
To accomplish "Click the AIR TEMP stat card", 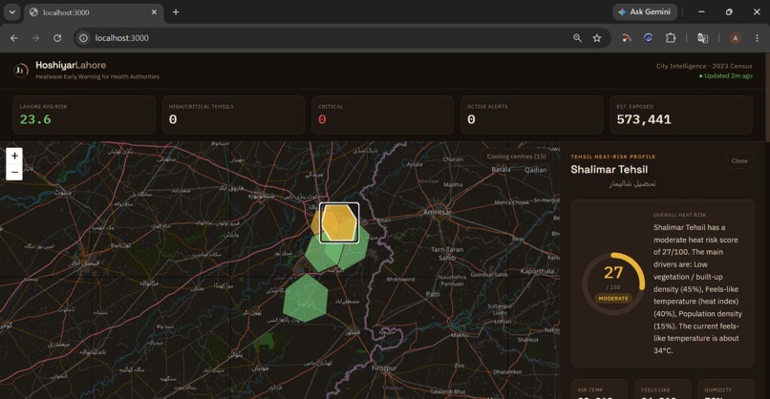I will [x=599, y=389].
